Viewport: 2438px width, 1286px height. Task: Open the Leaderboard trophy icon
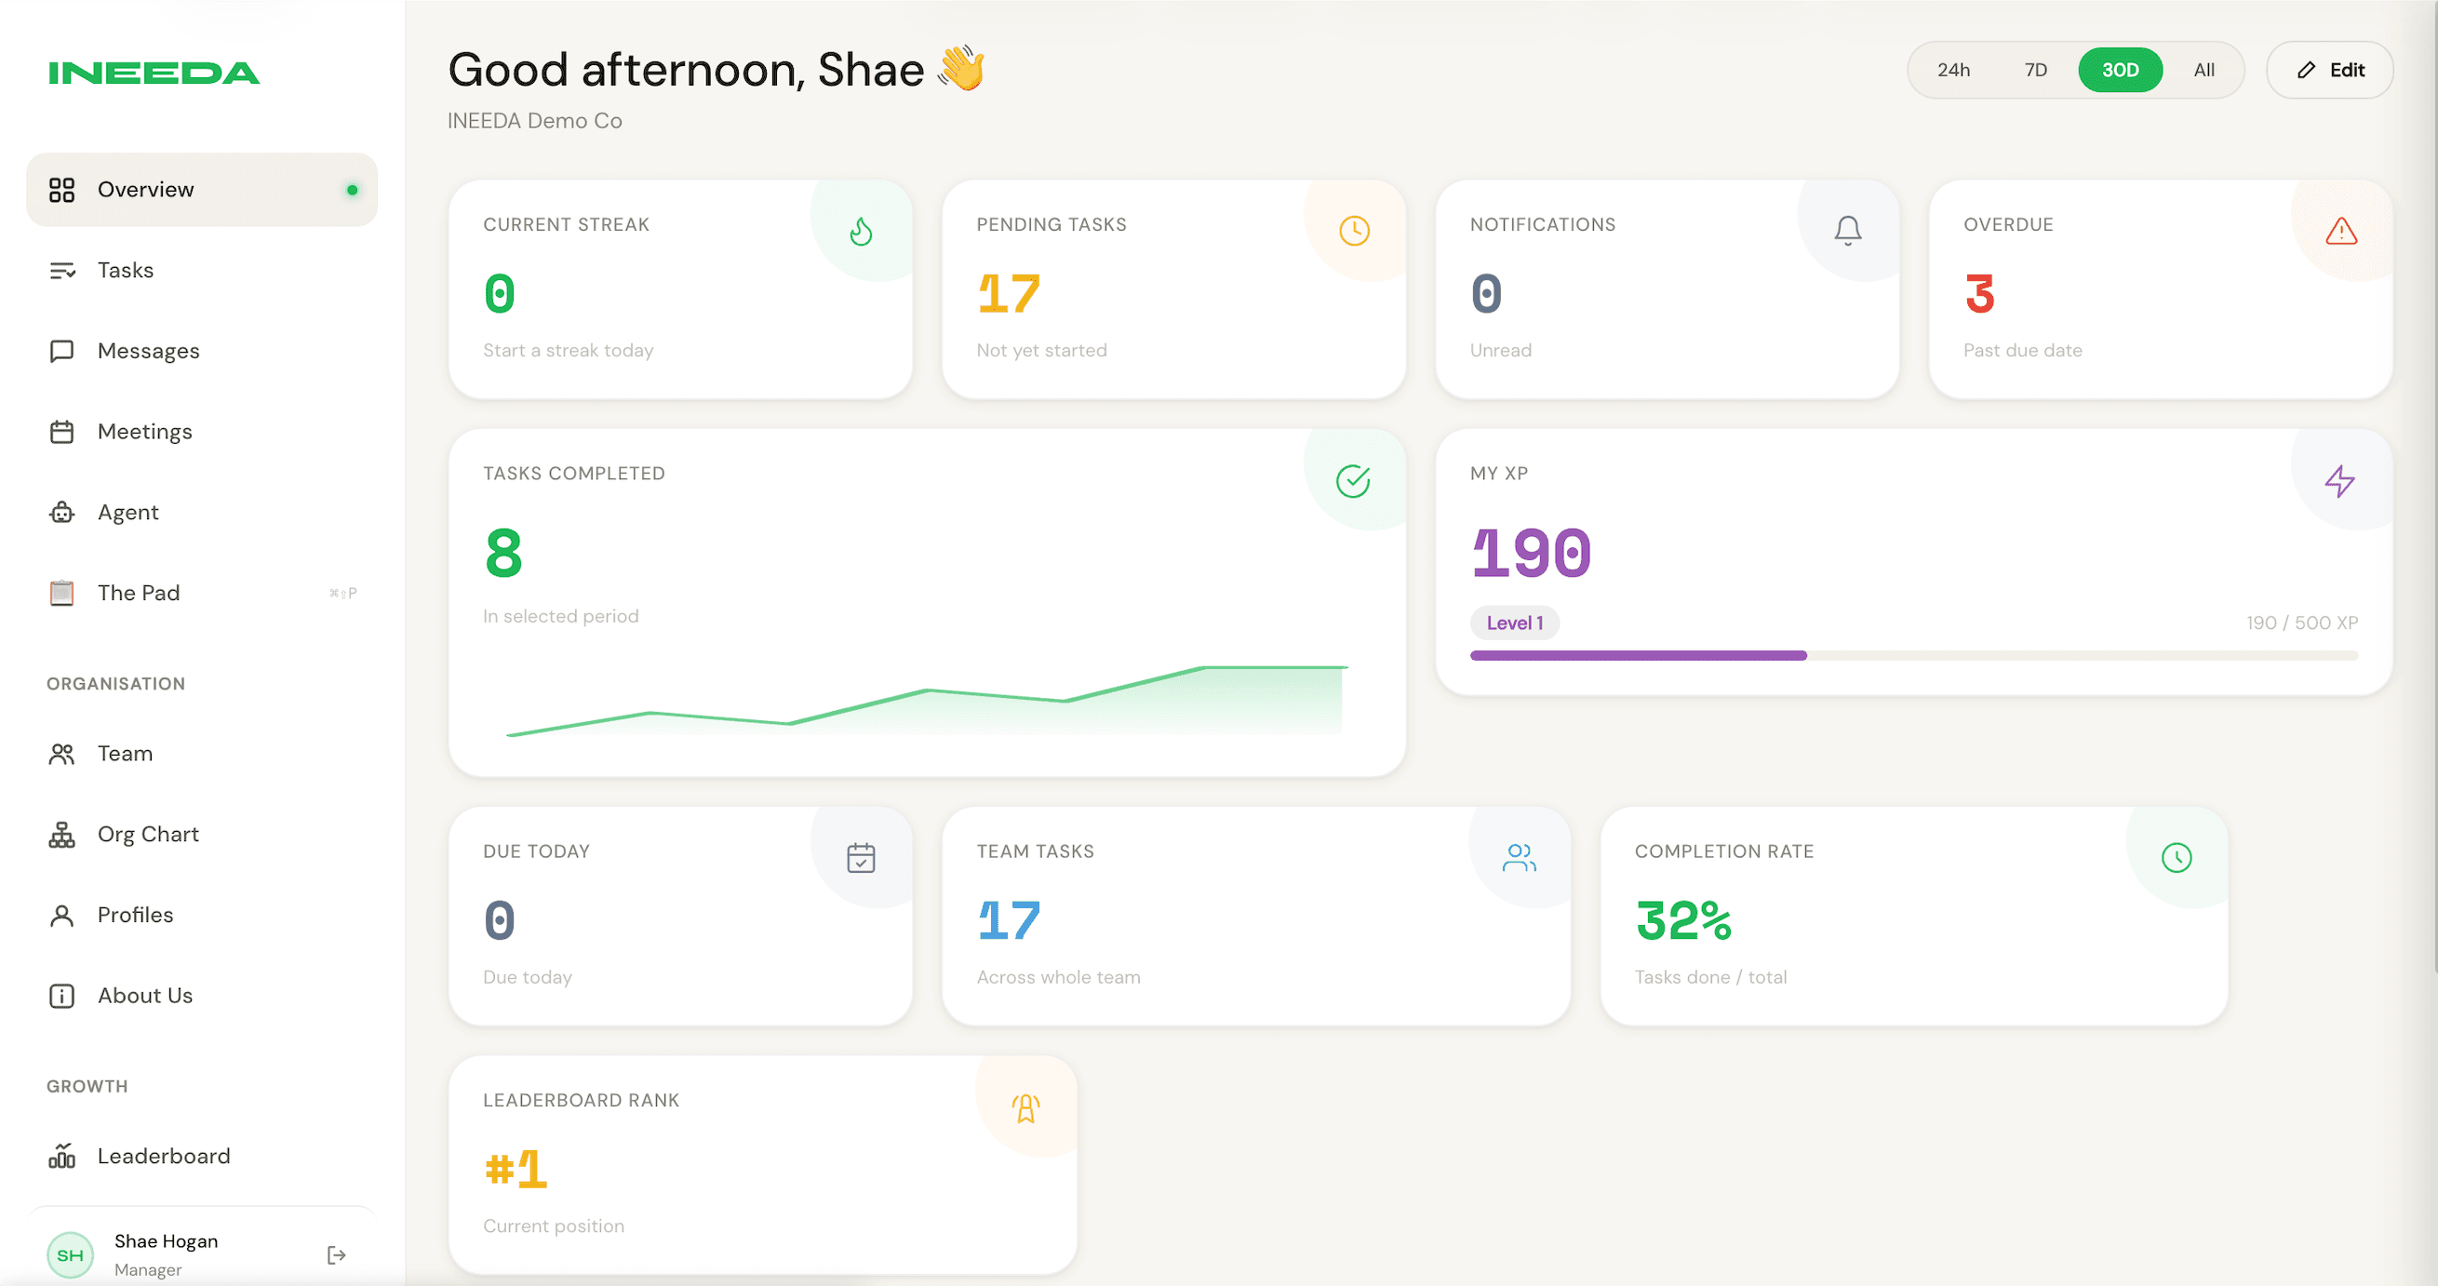(61, 1156)
